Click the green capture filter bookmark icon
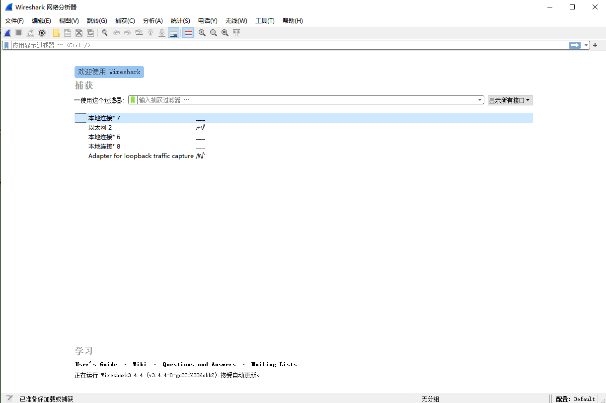Image resolution: width=606 pixels, height=403 pixels. pyautogui.click(x=133, y=100)
